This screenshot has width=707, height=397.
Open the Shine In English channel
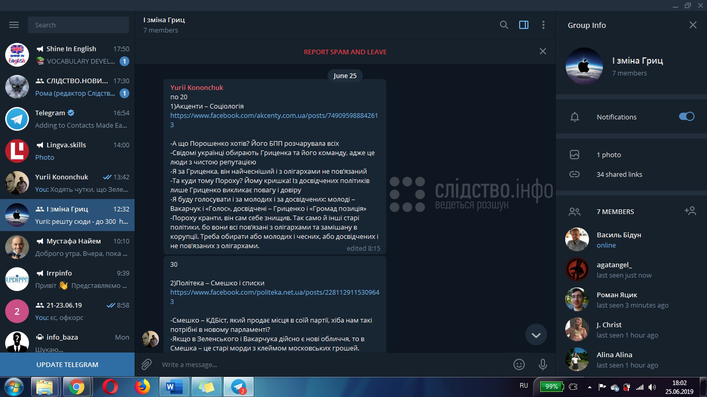[x=67, y=55]
